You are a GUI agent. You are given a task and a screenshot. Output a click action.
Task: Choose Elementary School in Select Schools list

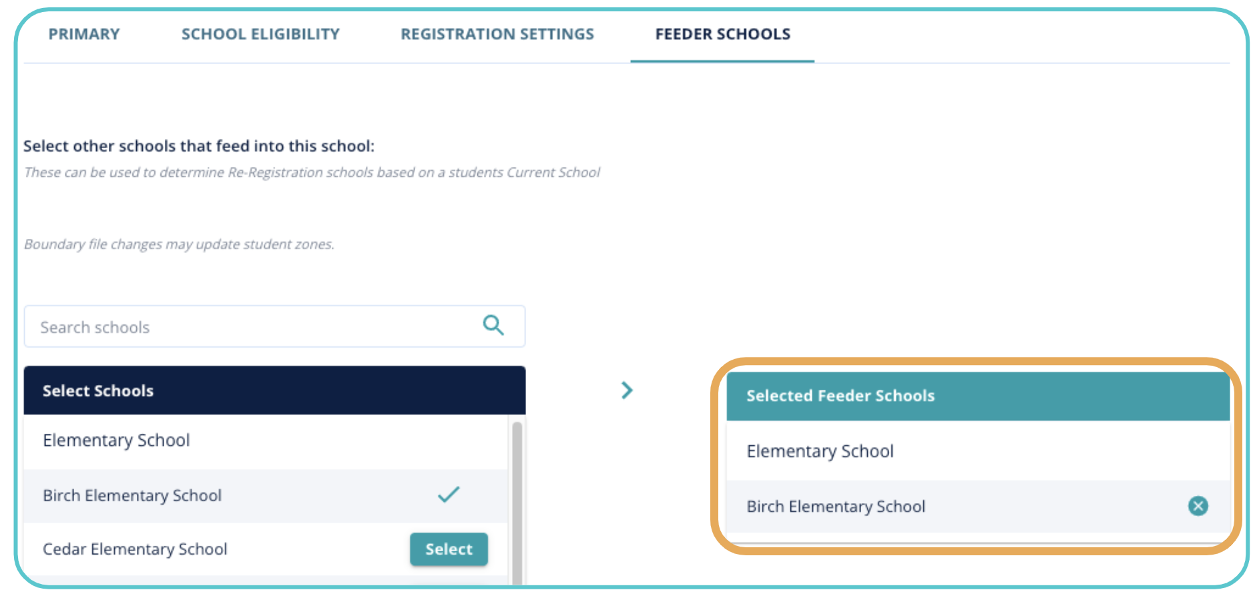click(x=116, y=440)
